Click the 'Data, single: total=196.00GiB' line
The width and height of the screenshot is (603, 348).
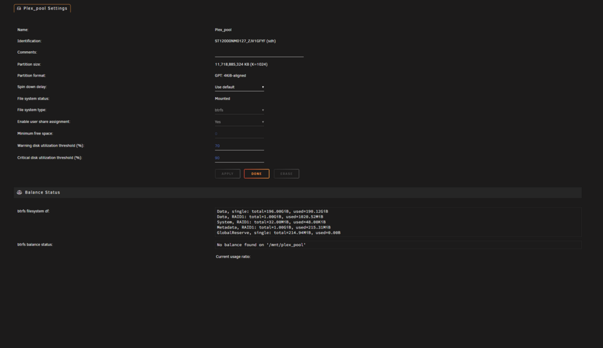(x=273, y=212)
